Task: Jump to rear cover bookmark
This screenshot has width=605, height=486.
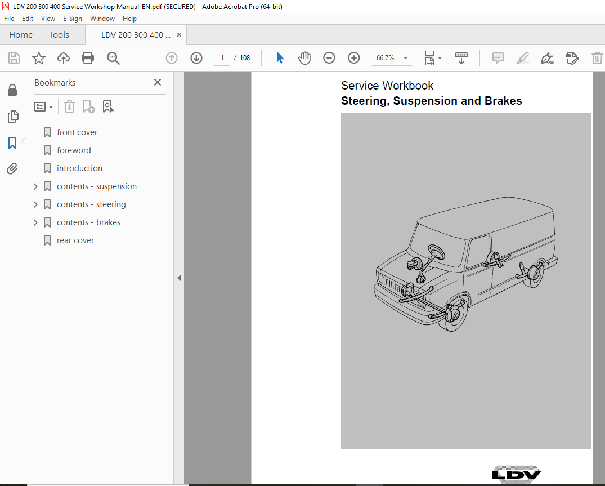Action: (x=75, y=240)
